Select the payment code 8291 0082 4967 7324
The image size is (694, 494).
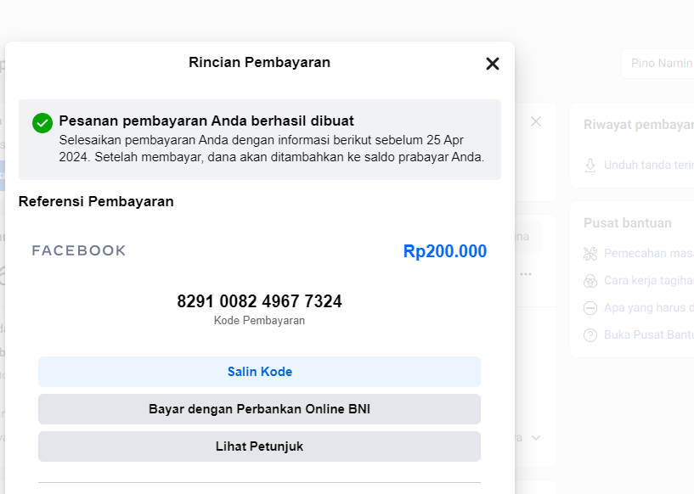point(259,301)
